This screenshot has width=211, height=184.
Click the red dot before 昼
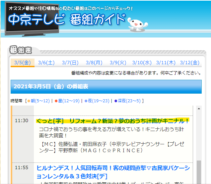[x=56, y=101]
